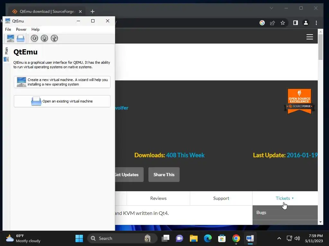The height and width of the screenshot is (246, 329).
Task: Bookmark this page with the star icon
Action: [x=283, y=23]
